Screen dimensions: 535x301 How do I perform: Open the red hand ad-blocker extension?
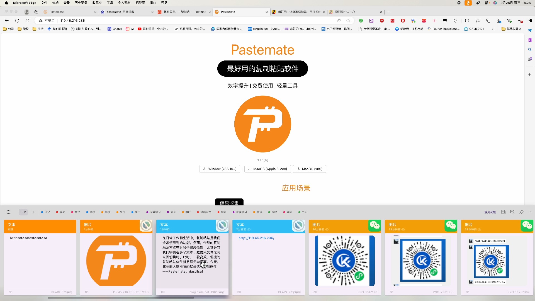403,20
